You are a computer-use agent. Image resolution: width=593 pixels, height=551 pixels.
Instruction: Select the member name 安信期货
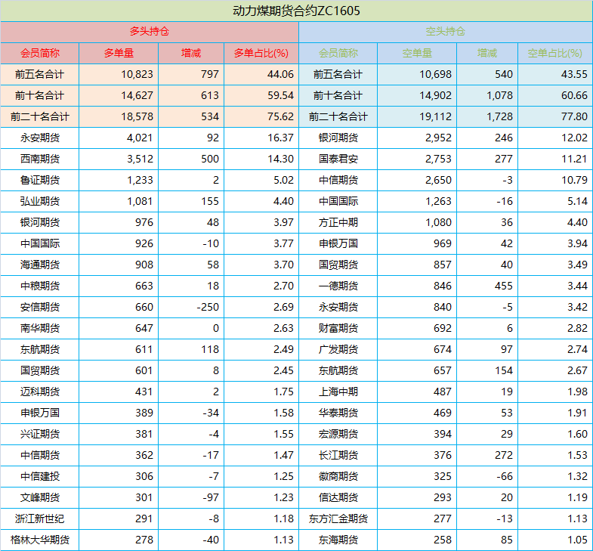40,308
